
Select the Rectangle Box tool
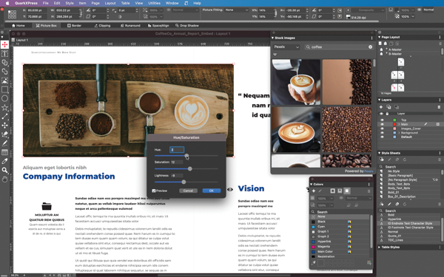pyautogui.click(x=5, y=89)
